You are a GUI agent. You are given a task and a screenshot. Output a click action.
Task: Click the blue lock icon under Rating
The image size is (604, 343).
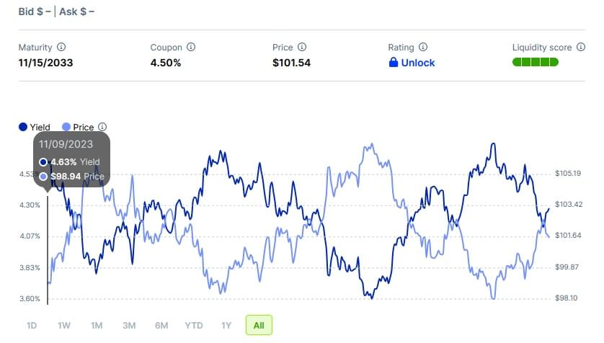point(394,62)
